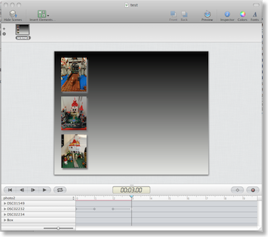Select the middle red castle photo
This screenshot has width=268, height=237.
(74, 113)
